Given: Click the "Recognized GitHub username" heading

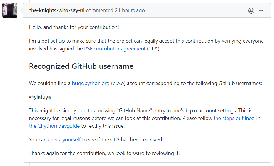Looking at the screenshot, I should tap(81, 66).
